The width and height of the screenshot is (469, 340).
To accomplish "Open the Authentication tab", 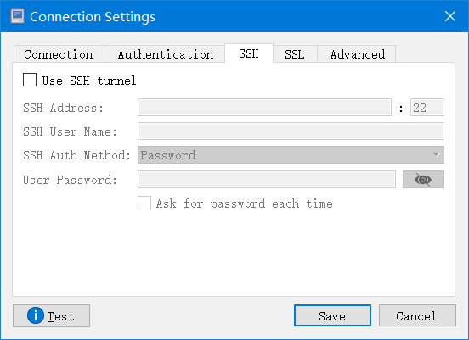I will [165, 54].
